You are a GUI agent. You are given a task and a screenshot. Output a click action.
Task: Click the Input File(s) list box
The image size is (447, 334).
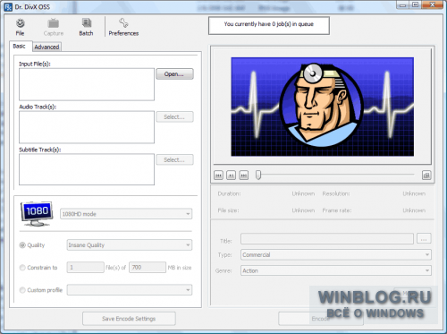[x=87, y=84]
